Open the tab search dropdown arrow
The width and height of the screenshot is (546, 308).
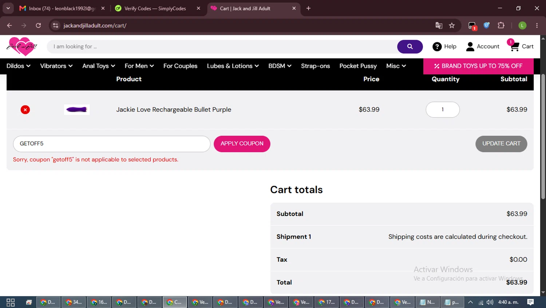(x=8, y=8)
